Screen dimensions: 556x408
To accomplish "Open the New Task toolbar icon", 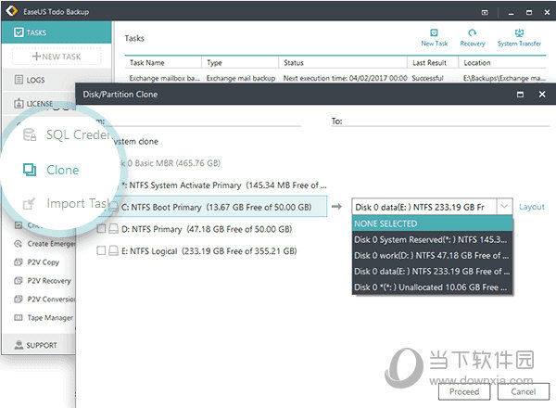I will point(434,33).
